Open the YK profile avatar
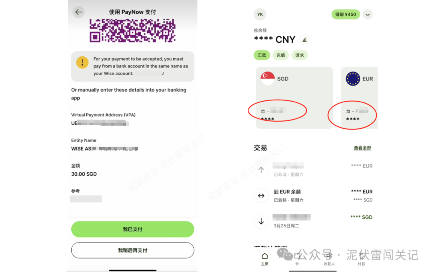The image size is (432, 272). [x=260, y=14]
